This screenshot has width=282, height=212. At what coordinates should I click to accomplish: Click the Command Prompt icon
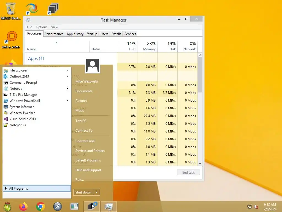[x=6, y=83]
